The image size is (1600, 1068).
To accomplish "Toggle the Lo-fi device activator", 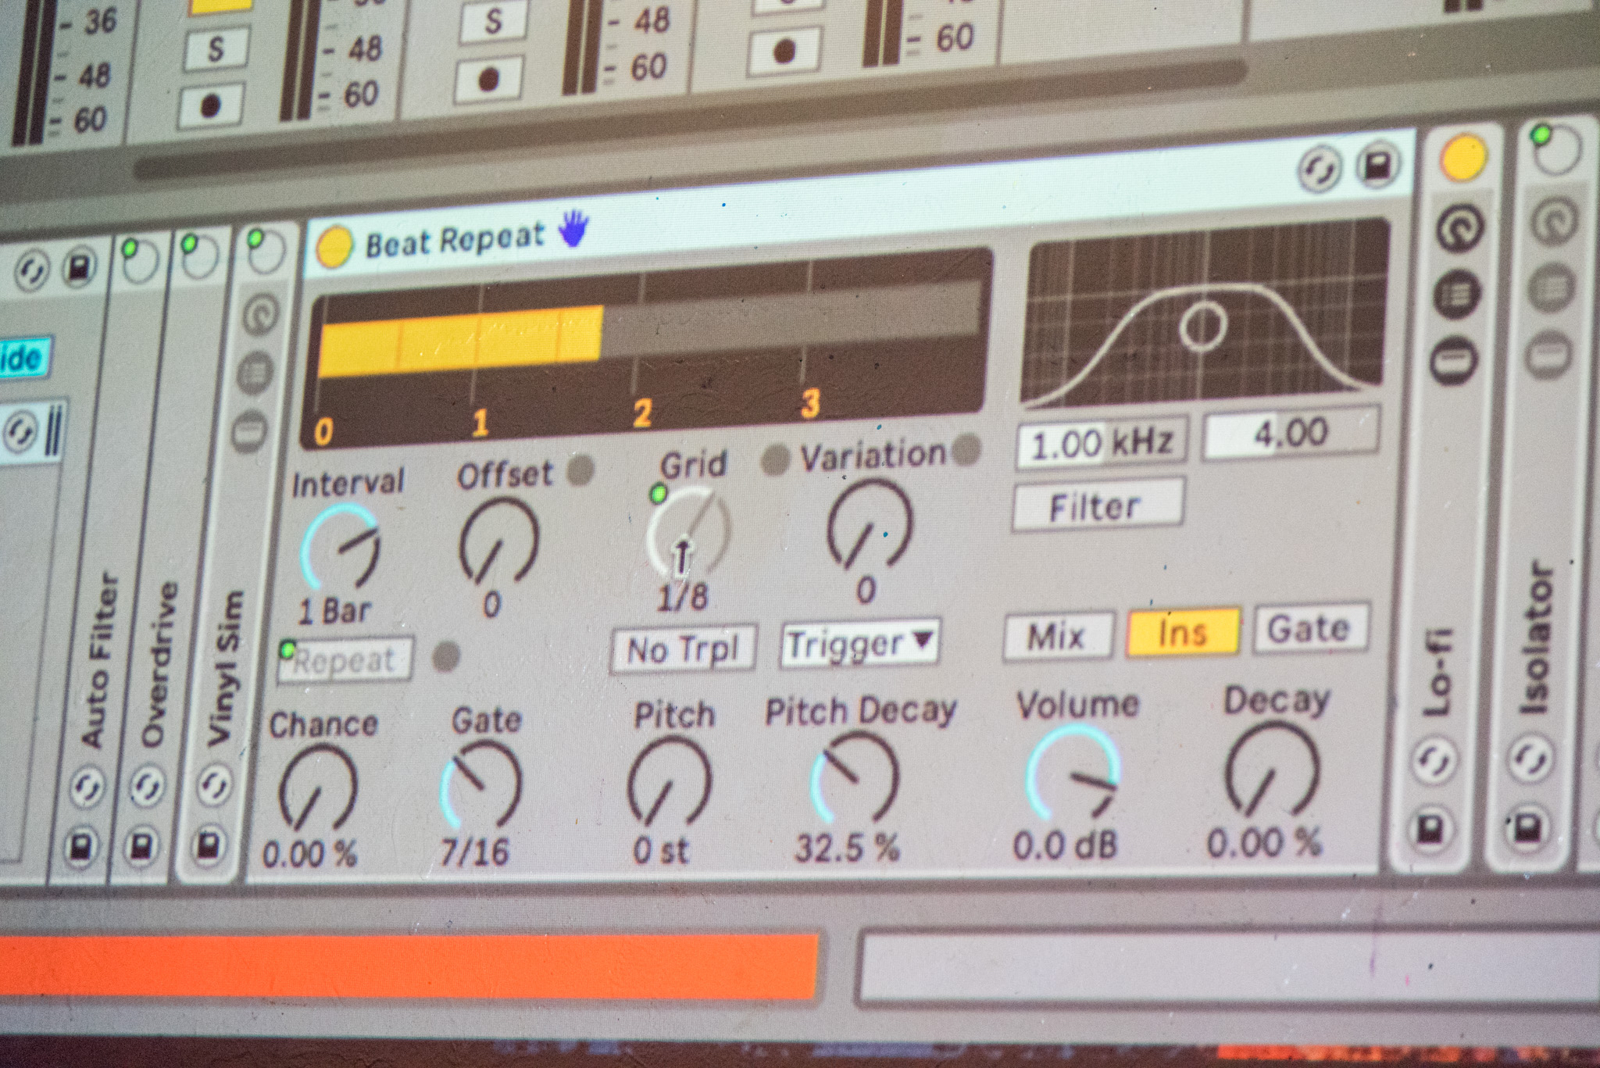I will point(1462,158).
